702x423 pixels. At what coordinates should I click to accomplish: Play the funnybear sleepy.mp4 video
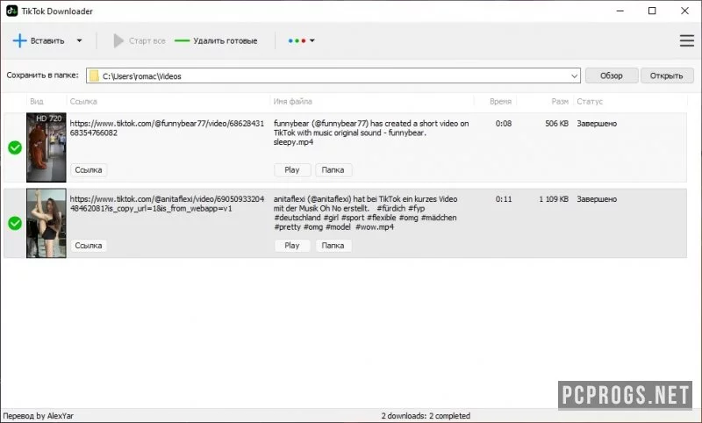tap(292, 169)
